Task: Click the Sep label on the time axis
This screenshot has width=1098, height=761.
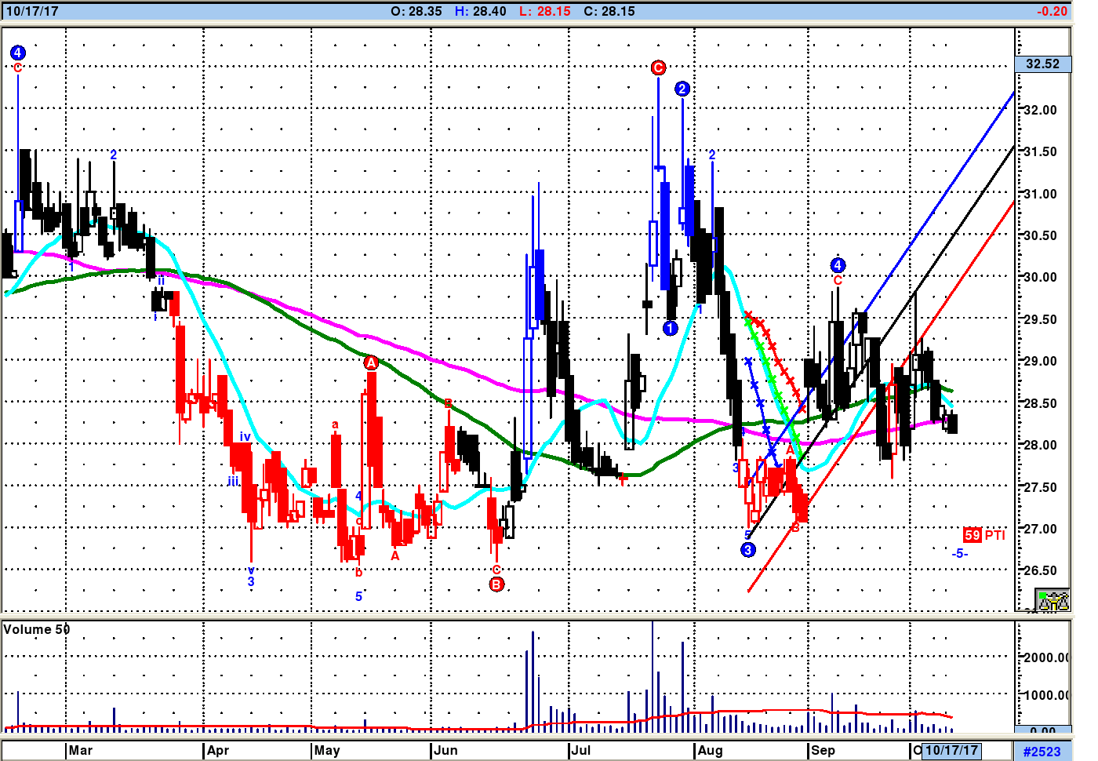Action: pos(823,750)
